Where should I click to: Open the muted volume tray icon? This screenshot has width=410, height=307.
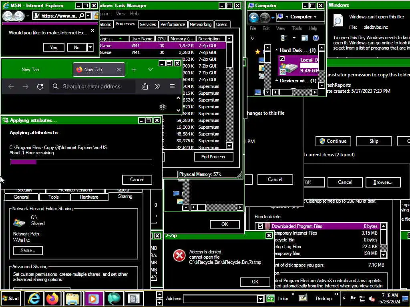pos(372,298)
